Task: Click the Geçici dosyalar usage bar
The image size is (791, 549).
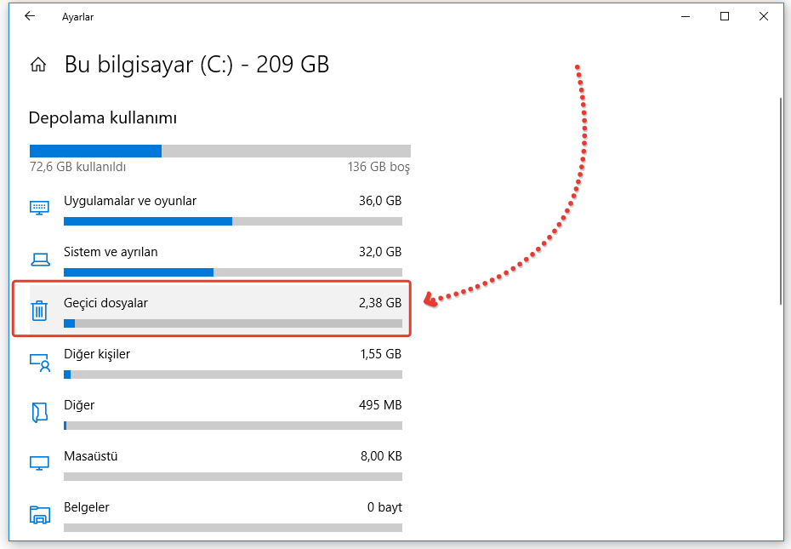Action: pos(232,323)
